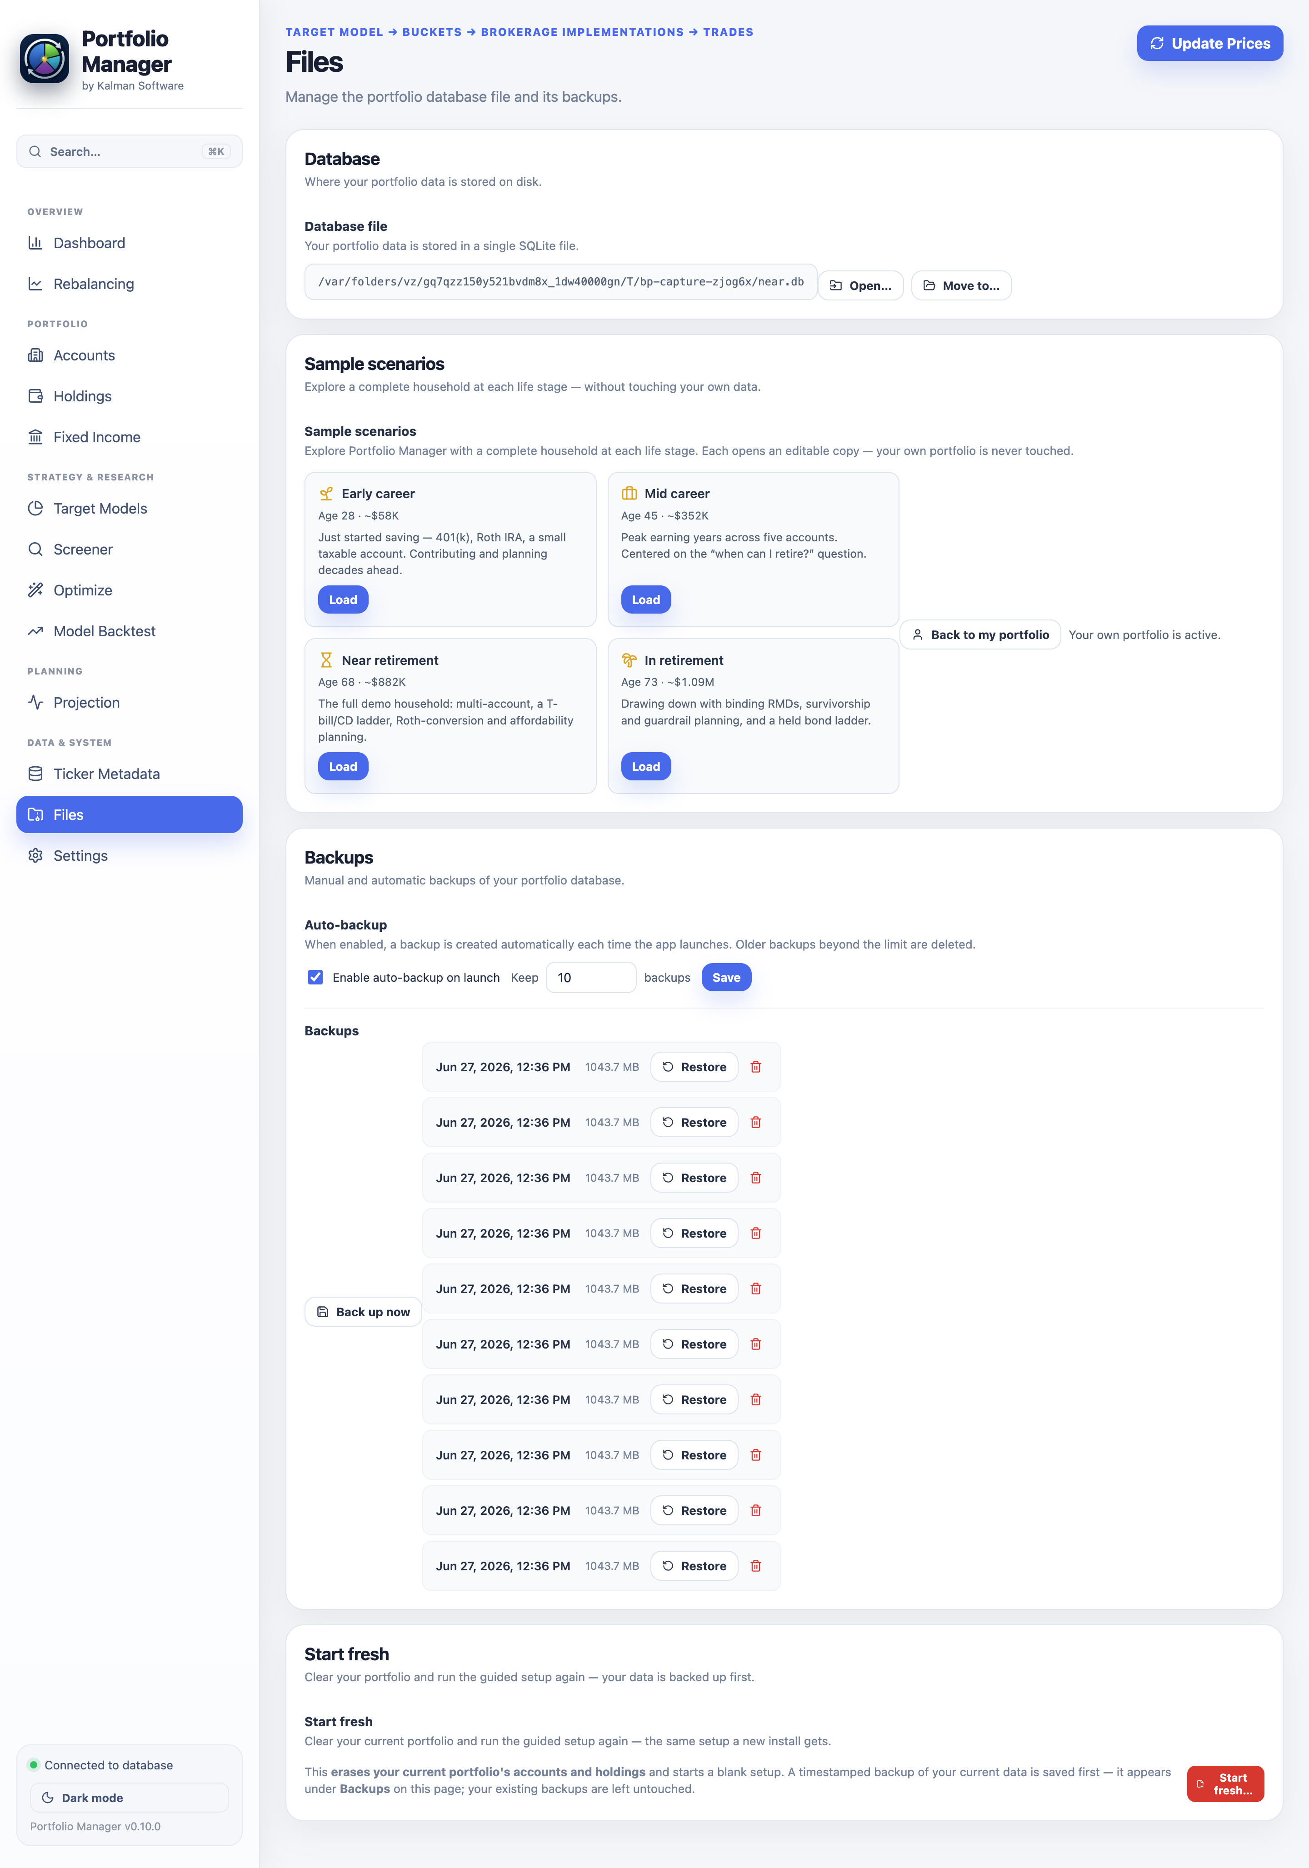Delete the second backup with trash icon
Viewport: 1309px width, 1868px height.
click(755, 1122)
